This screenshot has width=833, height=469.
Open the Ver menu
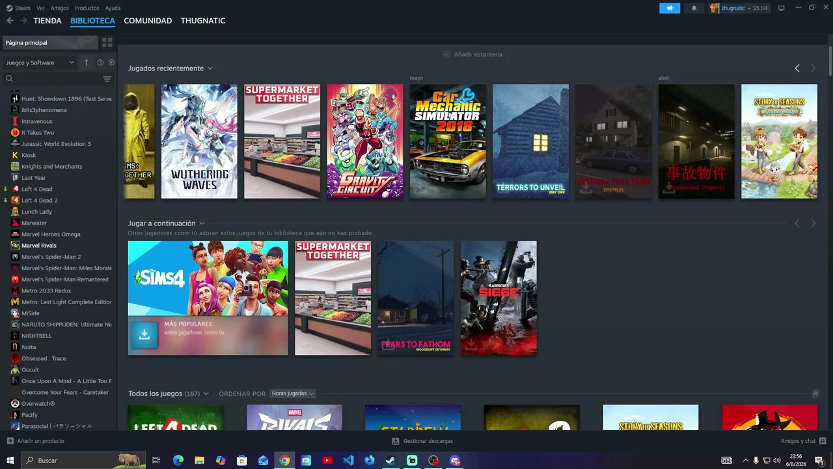[x=40, y=8]
